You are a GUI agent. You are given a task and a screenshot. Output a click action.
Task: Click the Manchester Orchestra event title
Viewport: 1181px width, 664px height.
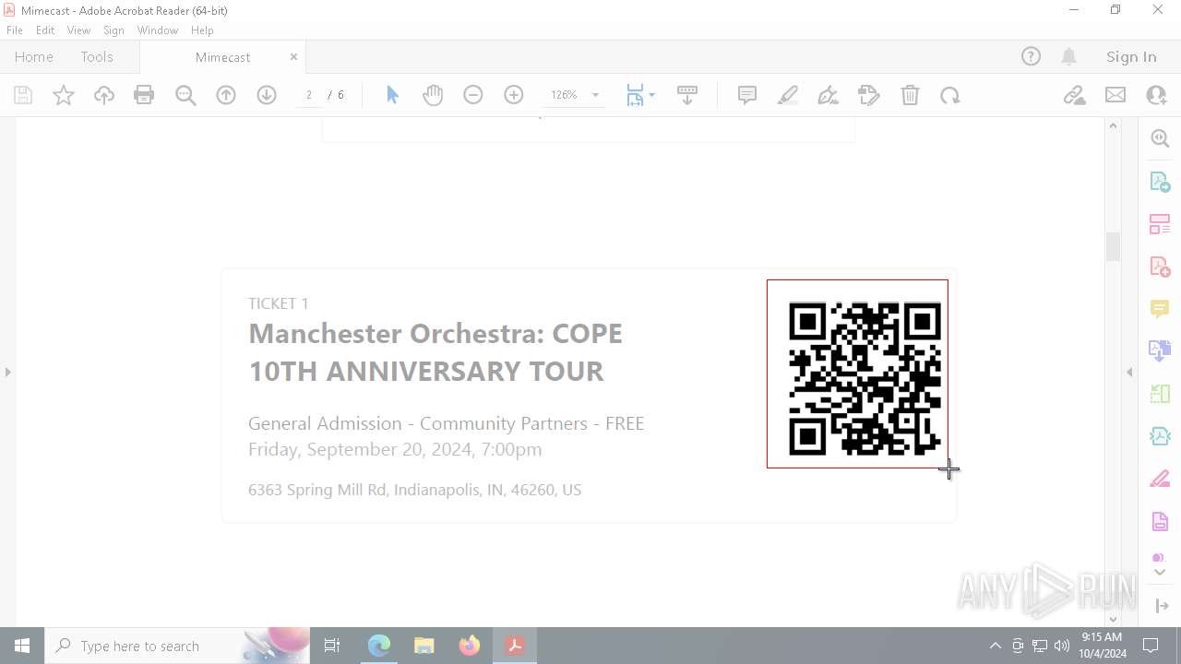tap(435, 352)
